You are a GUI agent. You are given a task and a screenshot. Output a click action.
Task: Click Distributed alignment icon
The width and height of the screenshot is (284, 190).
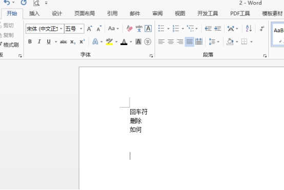click(199, 42)
